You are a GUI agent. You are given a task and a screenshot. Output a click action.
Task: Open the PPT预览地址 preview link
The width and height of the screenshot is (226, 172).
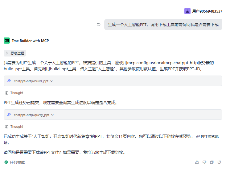point(209,137)
